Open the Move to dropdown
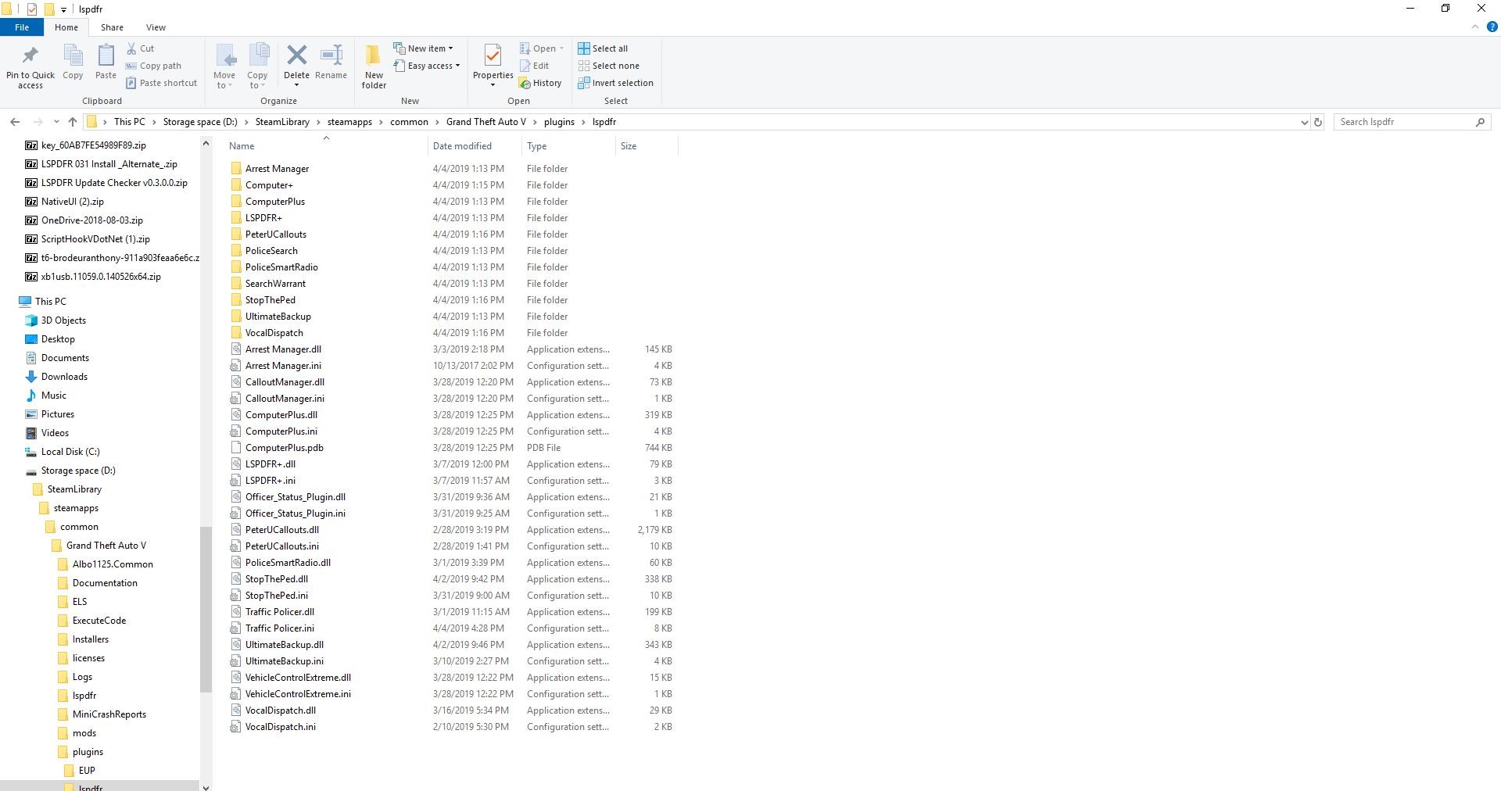The height and width of the screenshot is (791, 1501). coord(224,81)
